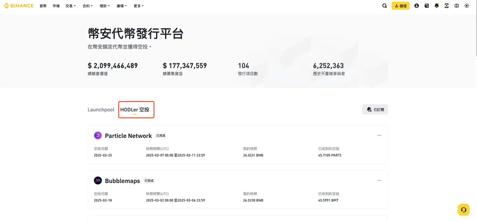The image size is (477, 221).
Task: Open search with the magnifier icon
Action: click(384, 6)
